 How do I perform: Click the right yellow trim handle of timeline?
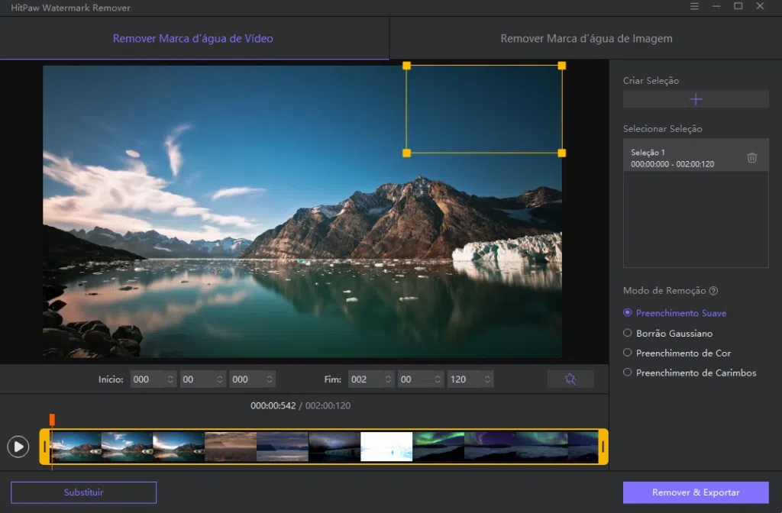click(603, 447)
